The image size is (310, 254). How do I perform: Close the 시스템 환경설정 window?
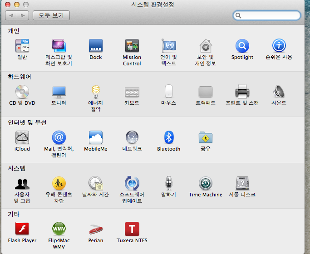coord(8,5)
